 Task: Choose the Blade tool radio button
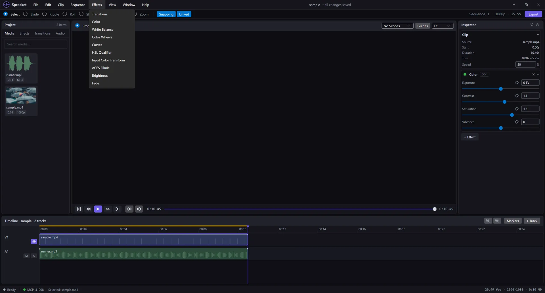point(25,14)
